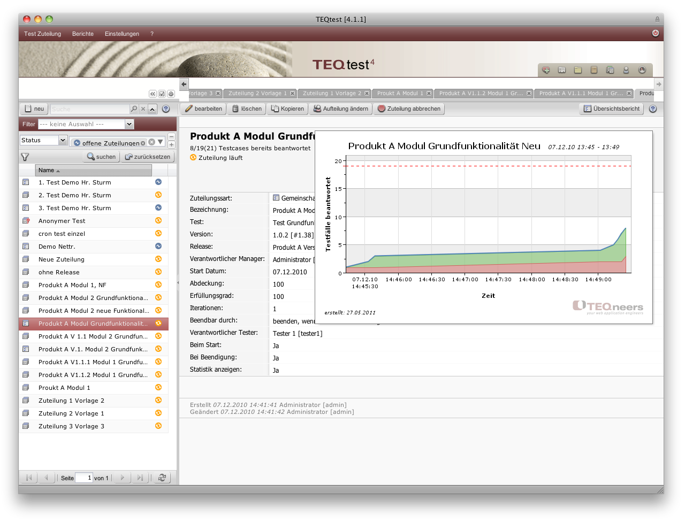685x523 pixels.
Task: Click the neu button
Action: coord(34,109)
